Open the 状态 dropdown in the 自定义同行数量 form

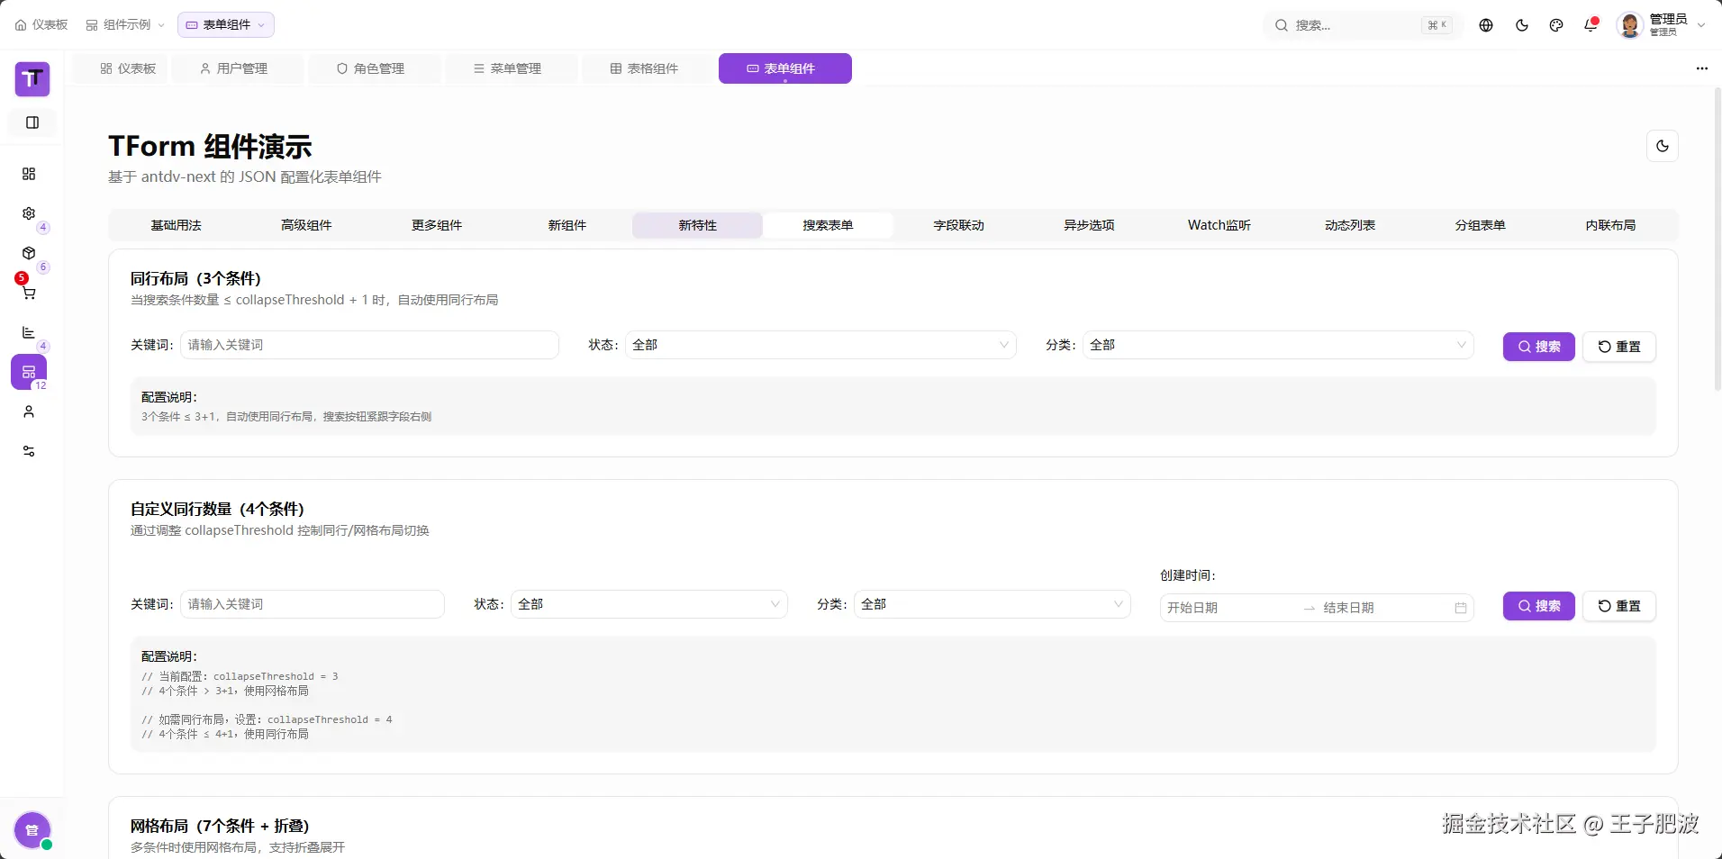tap(649, 604)
